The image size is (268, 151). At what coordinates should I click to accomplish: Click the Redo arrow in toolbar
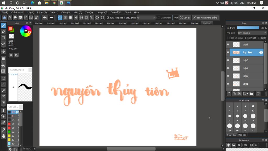51,18
